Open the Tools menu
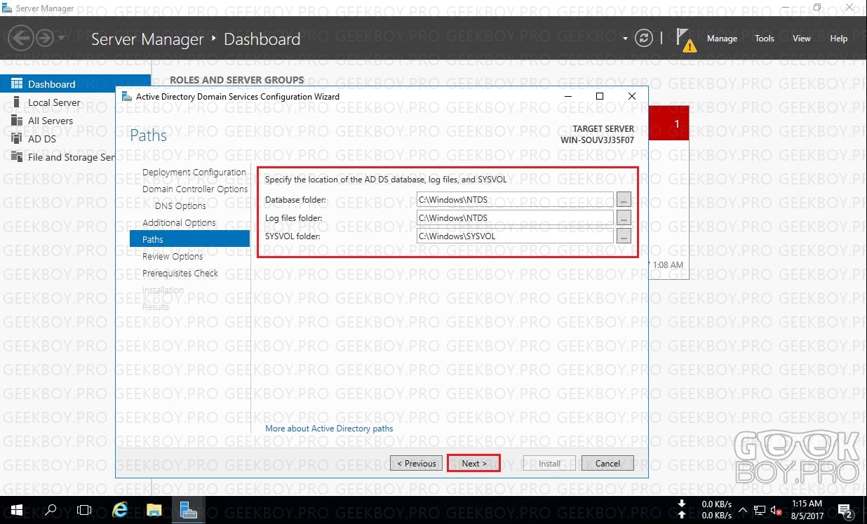Viewport: 867px width, 524px height. tap(765, 39)
